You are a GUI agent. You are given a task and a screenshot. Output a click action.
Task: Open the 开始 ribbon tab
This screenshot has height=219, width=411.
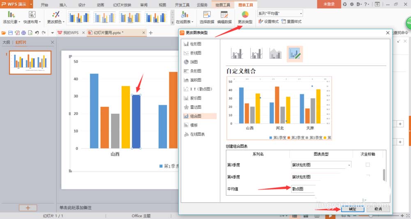44,5
